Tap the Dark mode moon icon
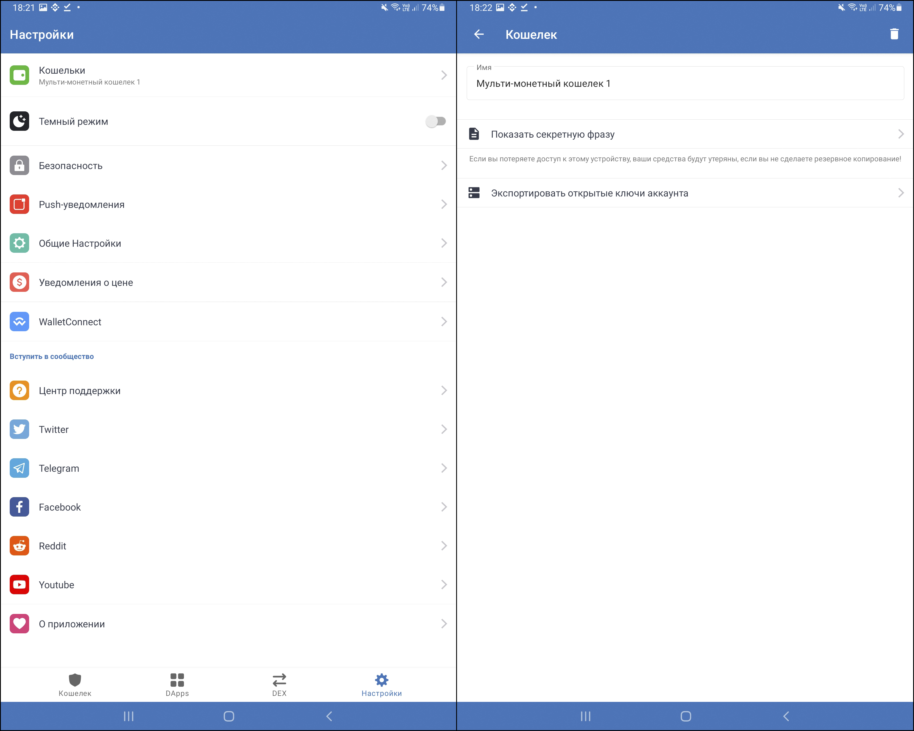The height and width of the screenshot is (731, 914). [19, 121]
